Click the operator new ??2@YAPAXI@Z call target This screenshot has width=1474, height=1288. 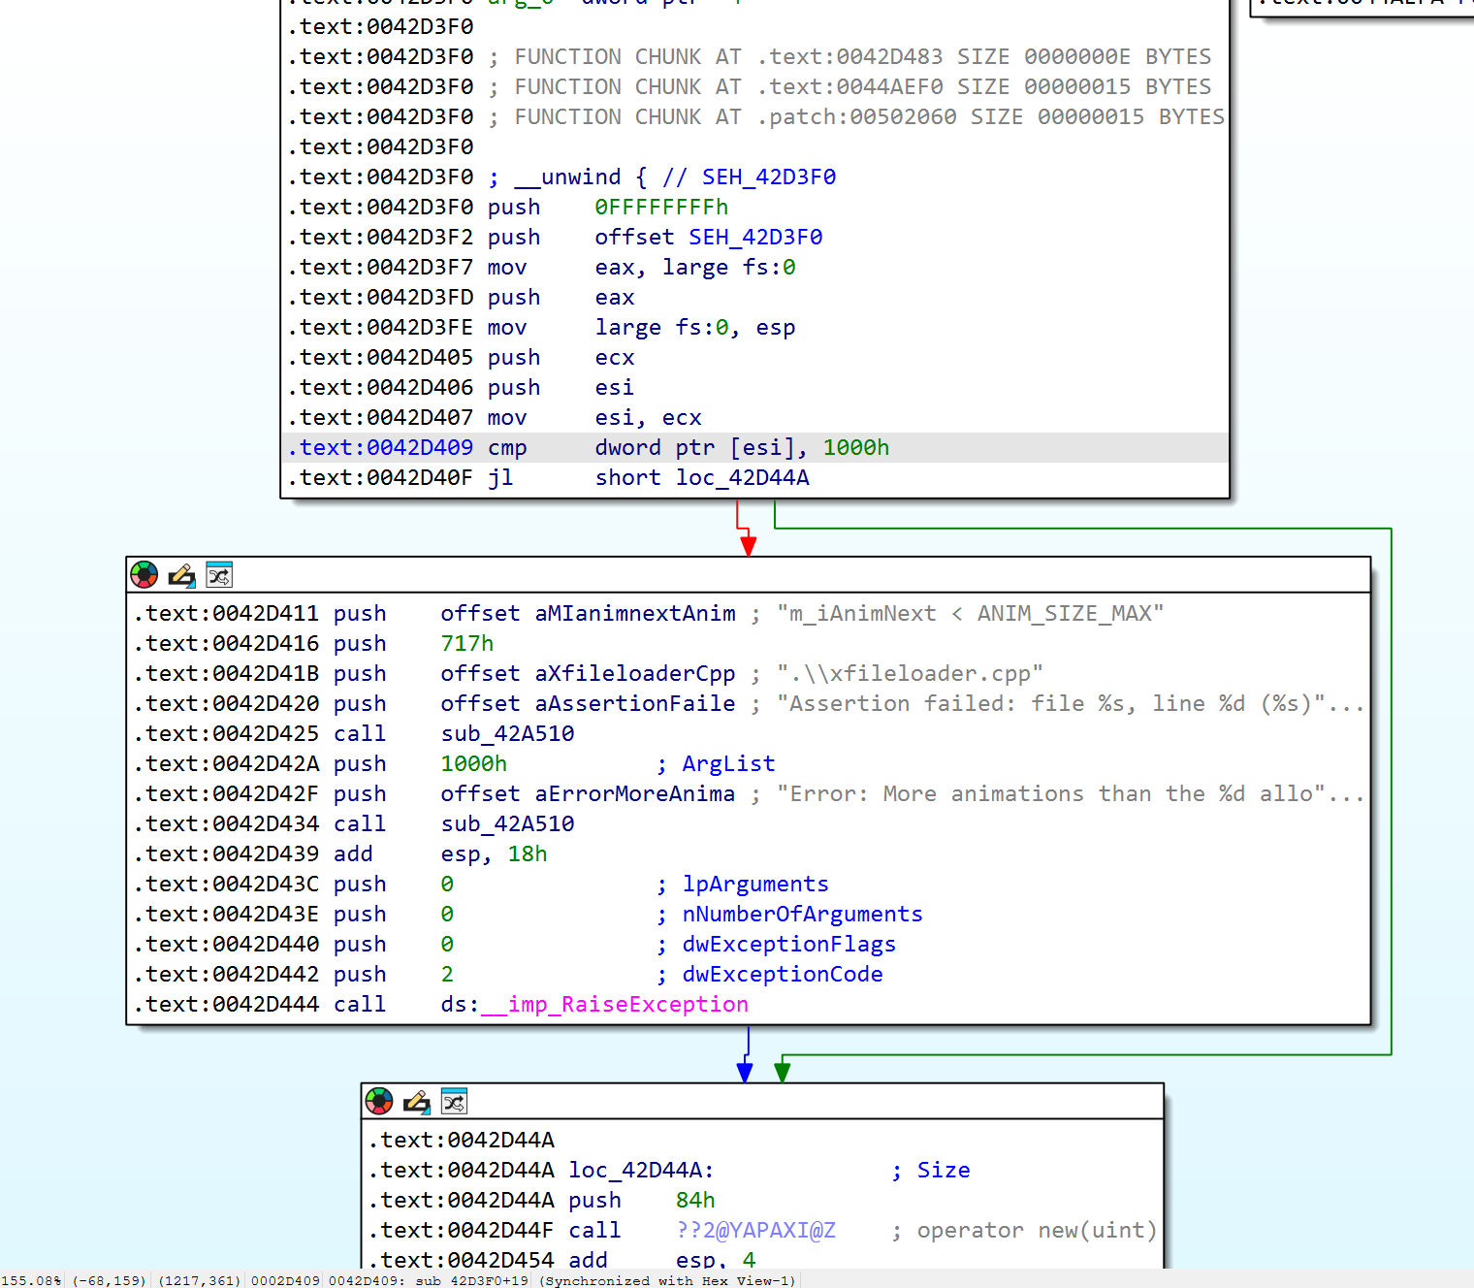click(755, 1231)
